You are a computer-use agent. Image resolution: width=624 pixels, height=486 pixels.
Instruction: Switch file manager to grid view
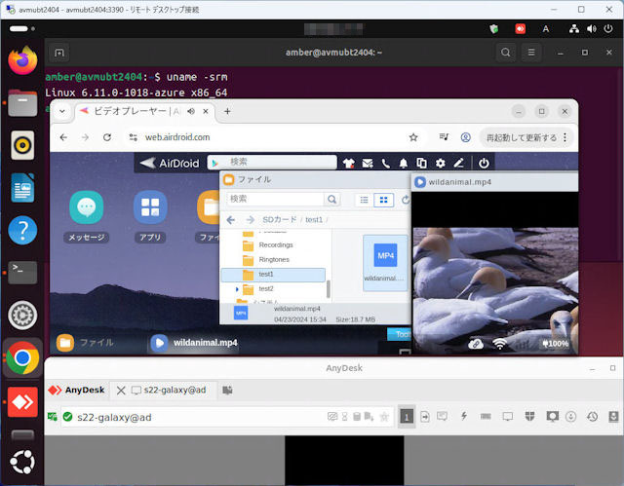[383, 200]
